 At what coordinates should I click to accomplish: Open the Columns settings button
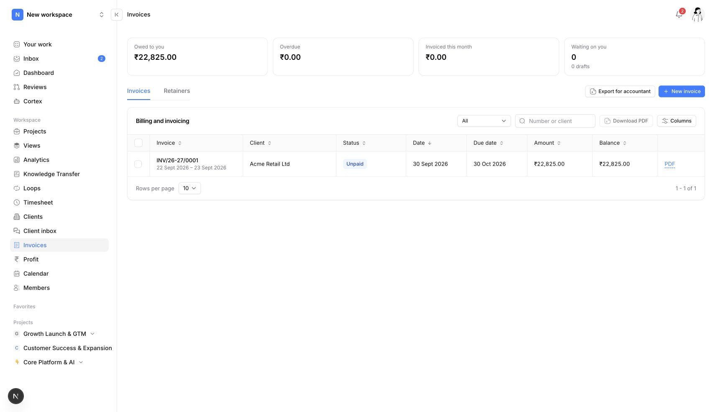(x=677, y=121)
